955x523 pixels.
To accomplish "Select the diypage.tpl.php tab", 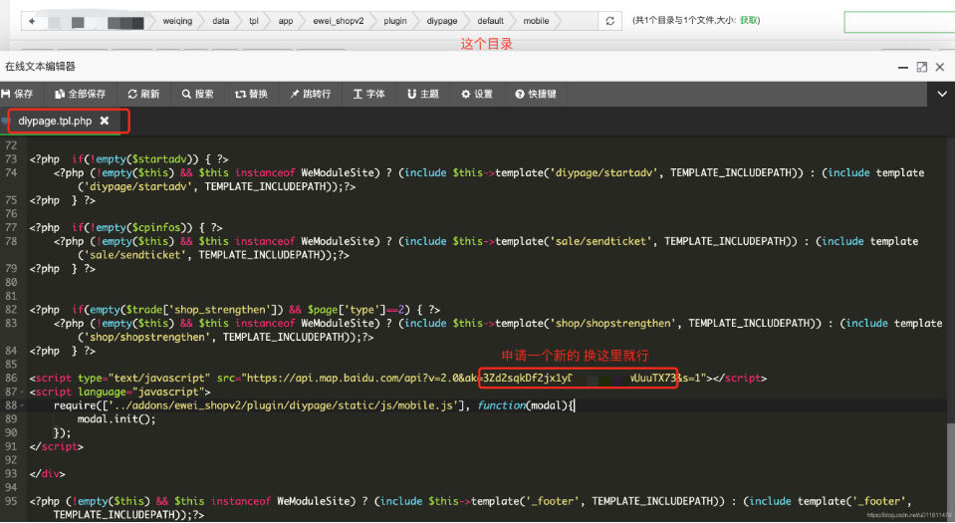I will [55, 121].
